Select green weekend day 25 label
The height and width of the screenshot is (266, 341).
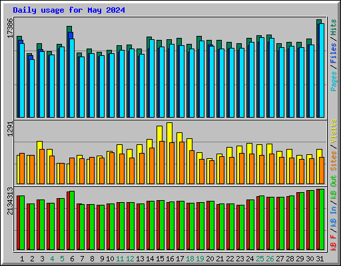tap(260, 259)
